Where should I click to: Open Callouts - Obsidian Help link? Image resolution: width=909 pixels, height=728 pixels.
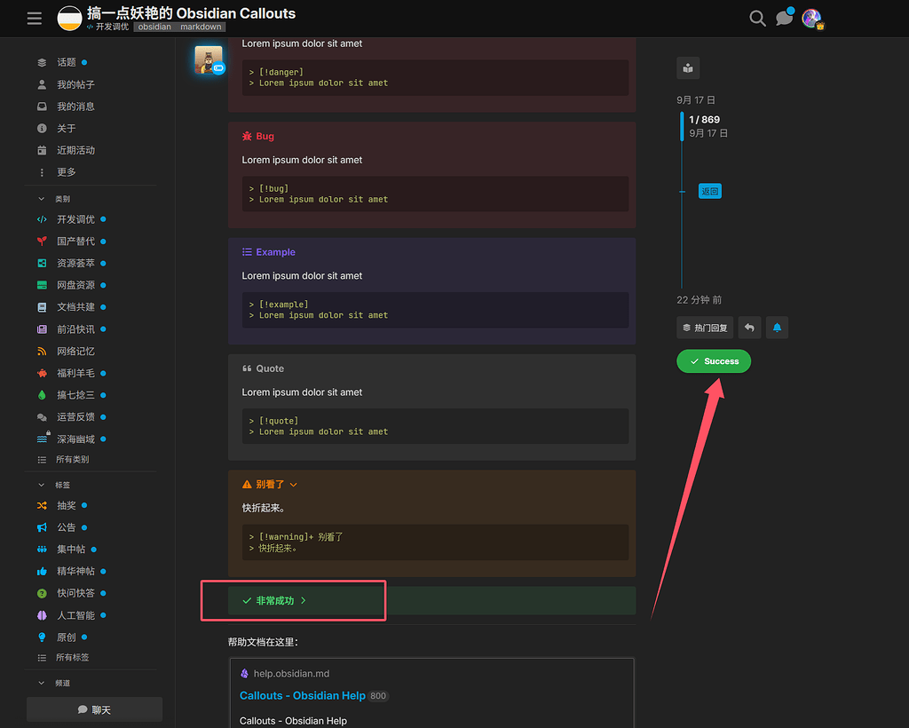[303, 695]
